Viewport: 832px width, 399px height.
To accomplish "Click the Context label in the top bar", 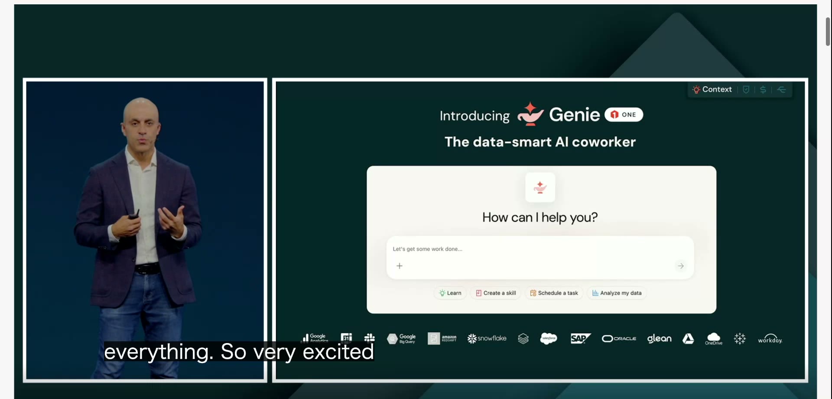I will click(717, 89).
